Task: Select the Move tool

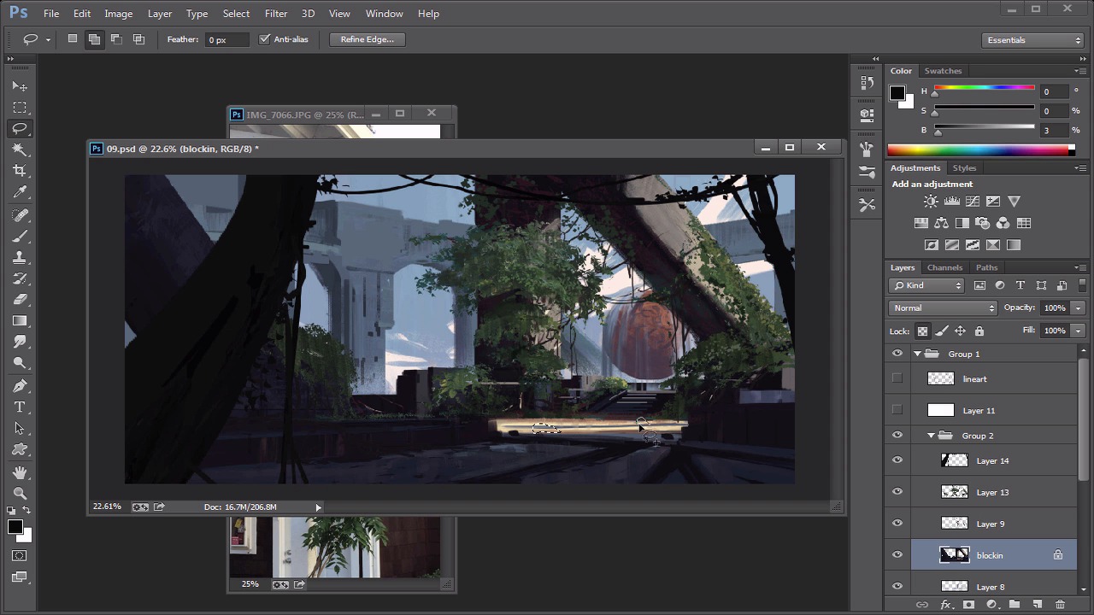Action: 20,86
